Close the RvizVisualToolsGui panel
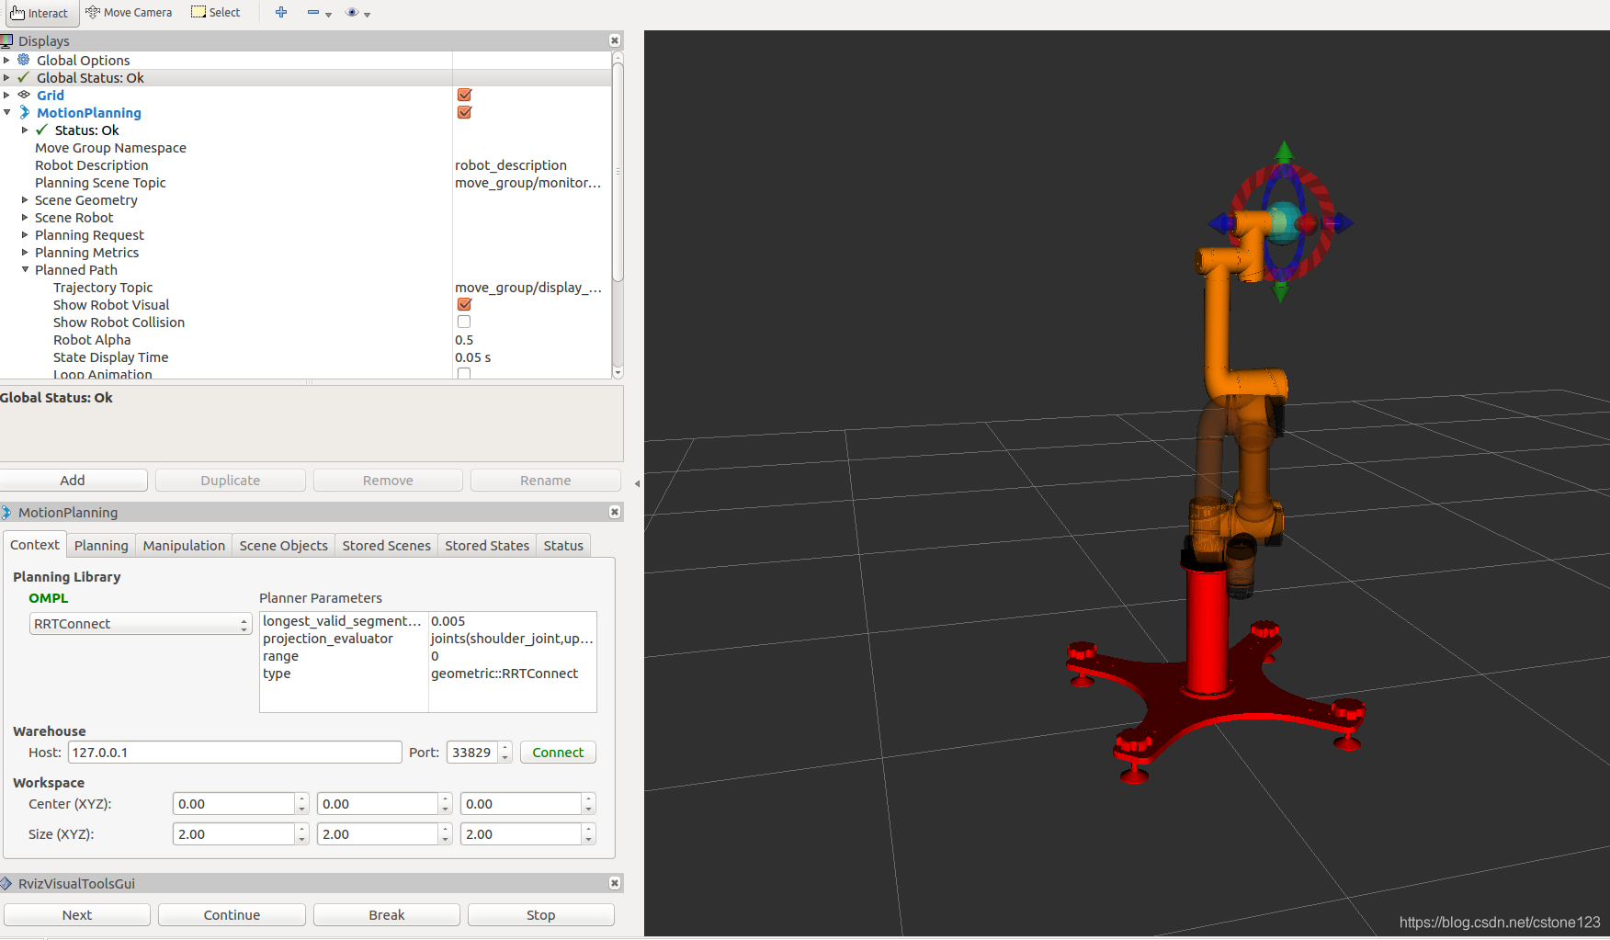The width and height of the screenshot is (1610, 940). [x=615, y=883]
